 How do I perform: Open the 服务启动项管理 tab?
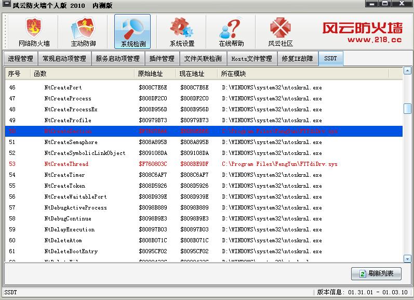[118, 58]
